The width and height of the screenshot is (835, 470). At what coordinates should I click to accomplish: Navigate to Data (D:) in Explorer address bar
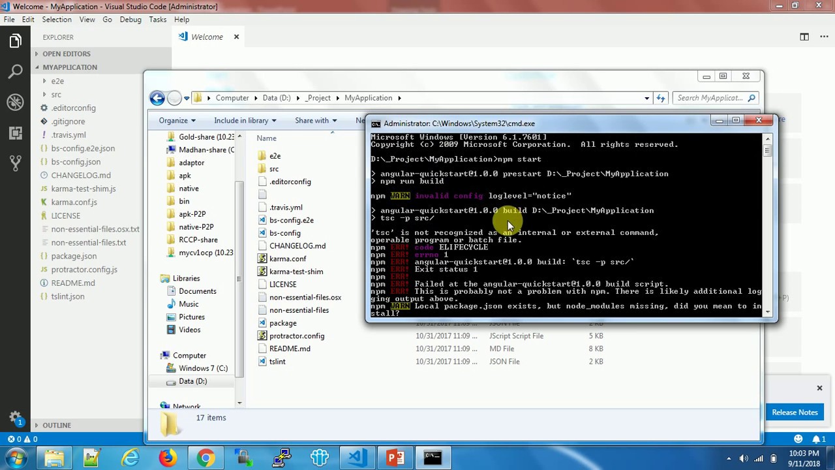coord(277,98)
